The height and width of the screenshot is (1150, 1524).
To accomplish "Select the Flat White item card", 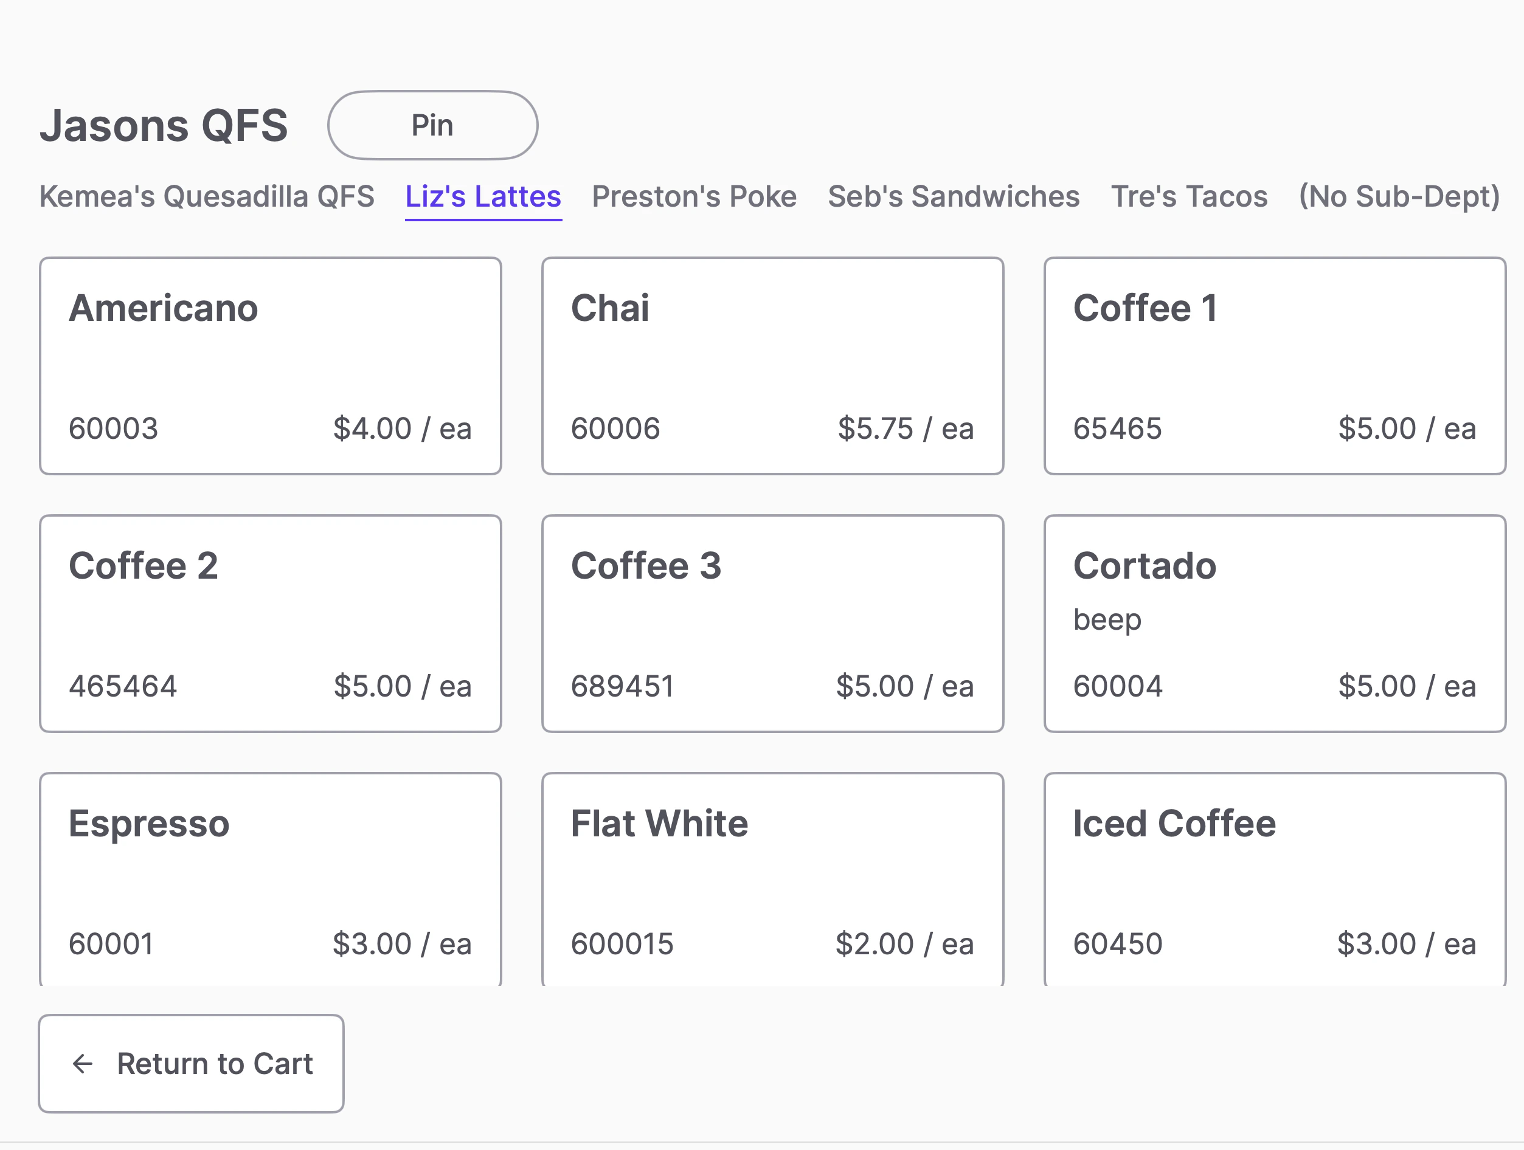I will tap(772, 879).
